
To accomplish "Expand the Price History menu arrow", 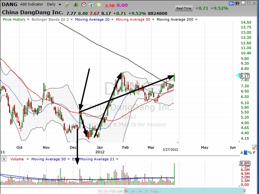I will [28, 19].
